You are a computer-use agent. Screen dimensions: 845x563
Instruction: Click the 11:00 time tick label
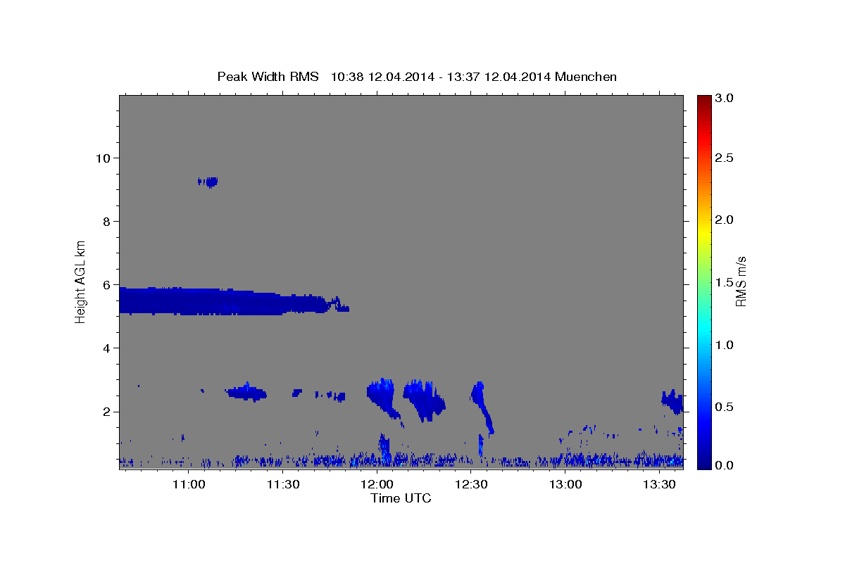189,484
